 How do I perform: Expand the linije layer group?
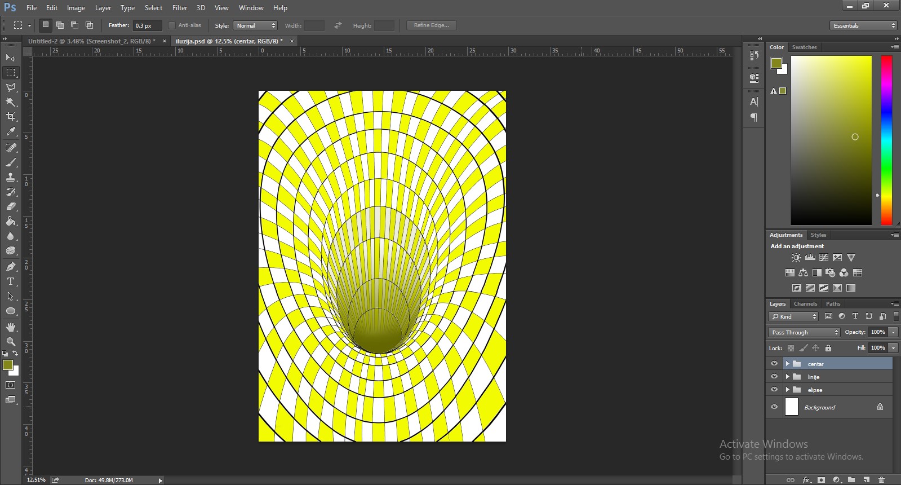coord(787,377)
